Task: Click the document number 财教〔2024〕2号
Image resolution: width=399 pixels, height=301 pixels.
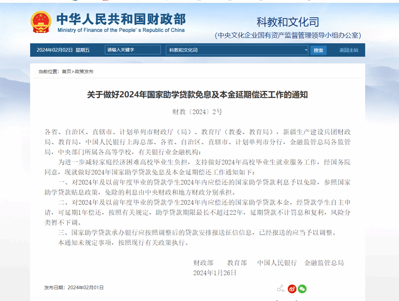Action: pyautogui.click(x=197, y=112)
